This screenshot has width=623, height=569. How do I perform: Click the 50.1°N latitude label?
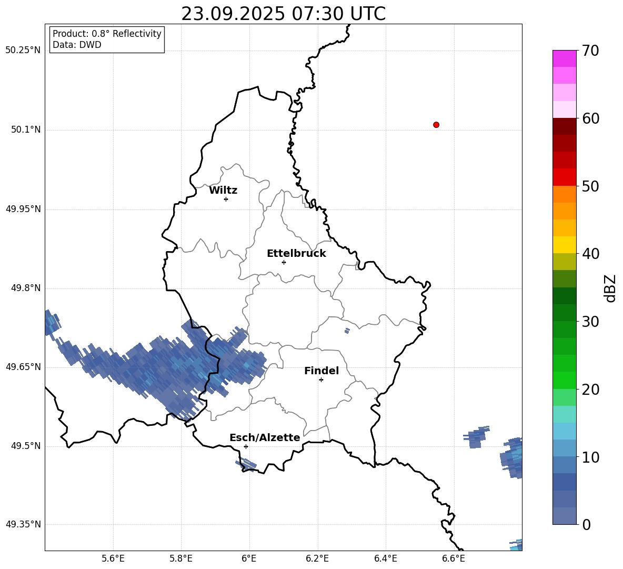coord(26,129)
